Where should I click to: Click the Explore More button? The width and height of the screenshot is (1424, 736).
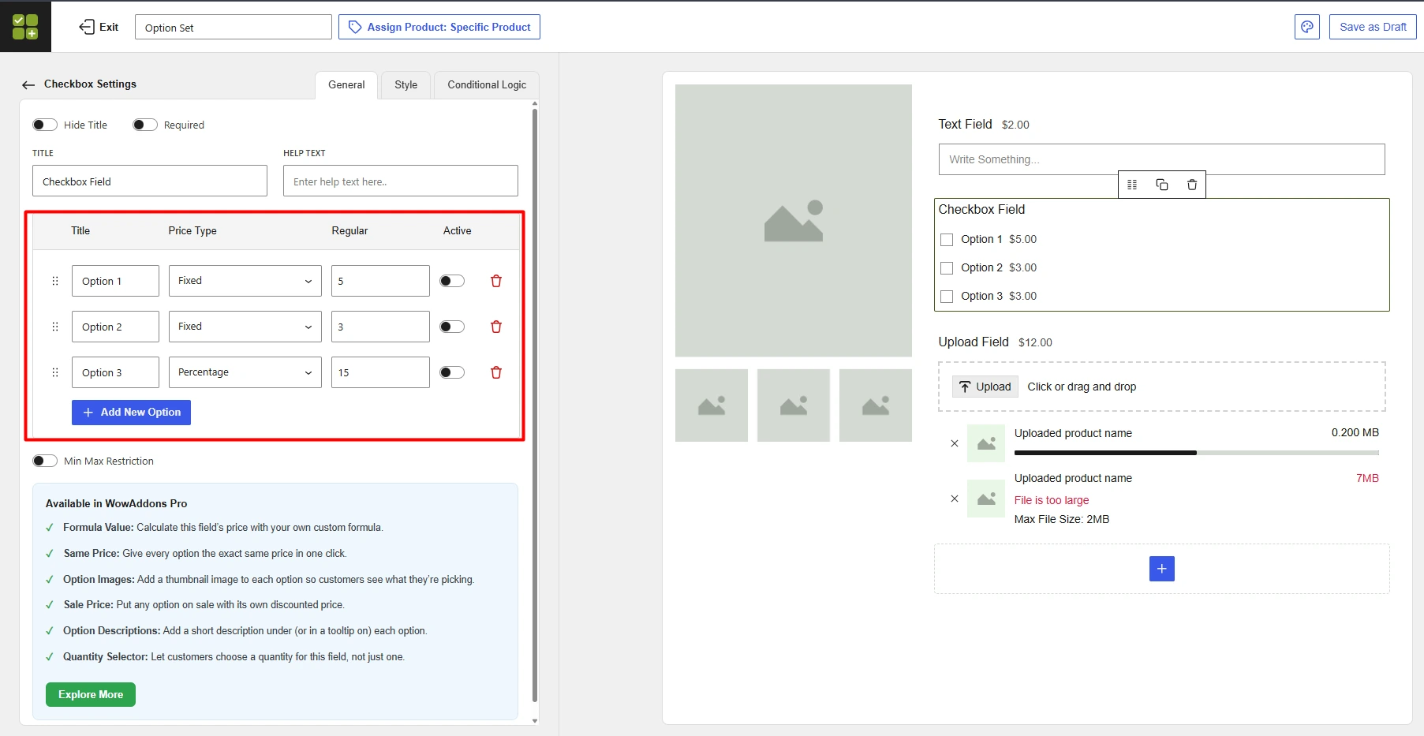[91, 695]
